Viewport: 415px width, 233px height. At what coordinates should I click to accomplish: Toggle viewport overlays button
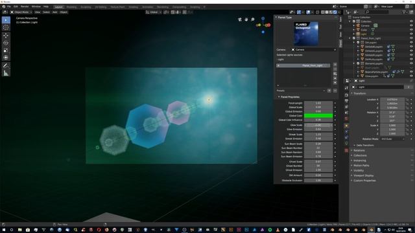308,12
